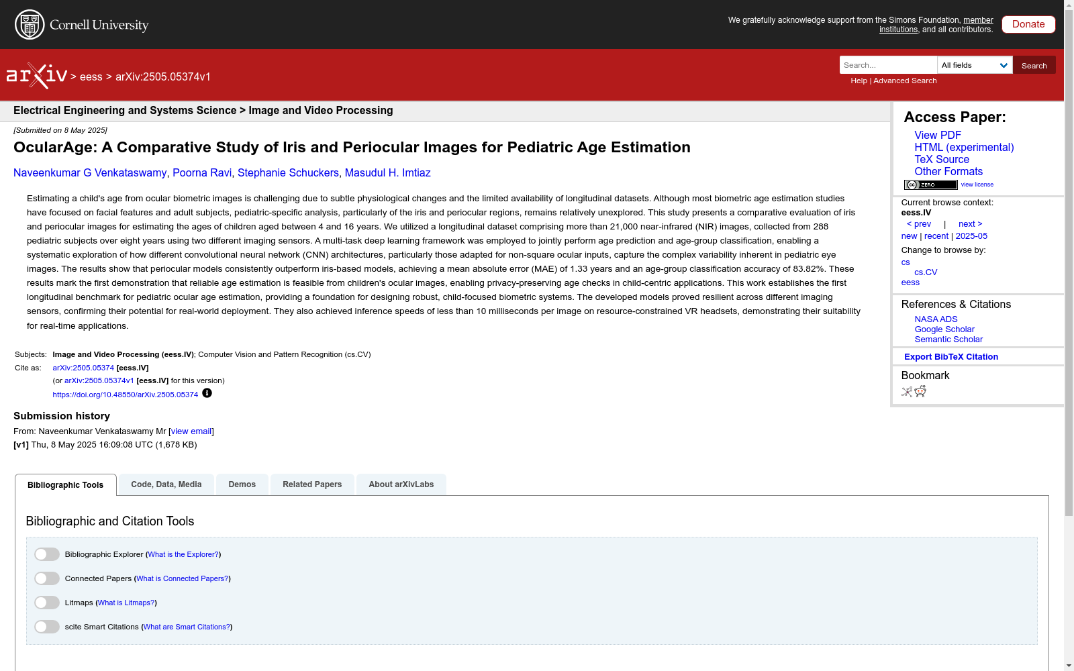The image size is (1074, 671).
Task: Click the Search button
Action: [1034, 65]
